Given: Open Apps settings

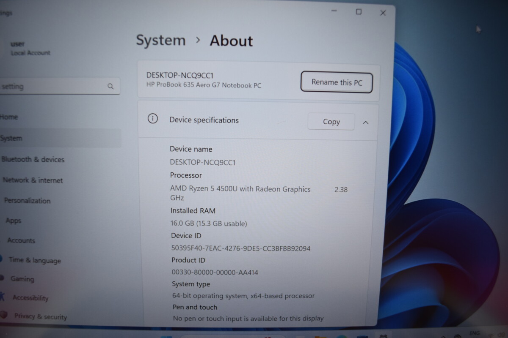Looking at the screenshot, I should point(14,221).
